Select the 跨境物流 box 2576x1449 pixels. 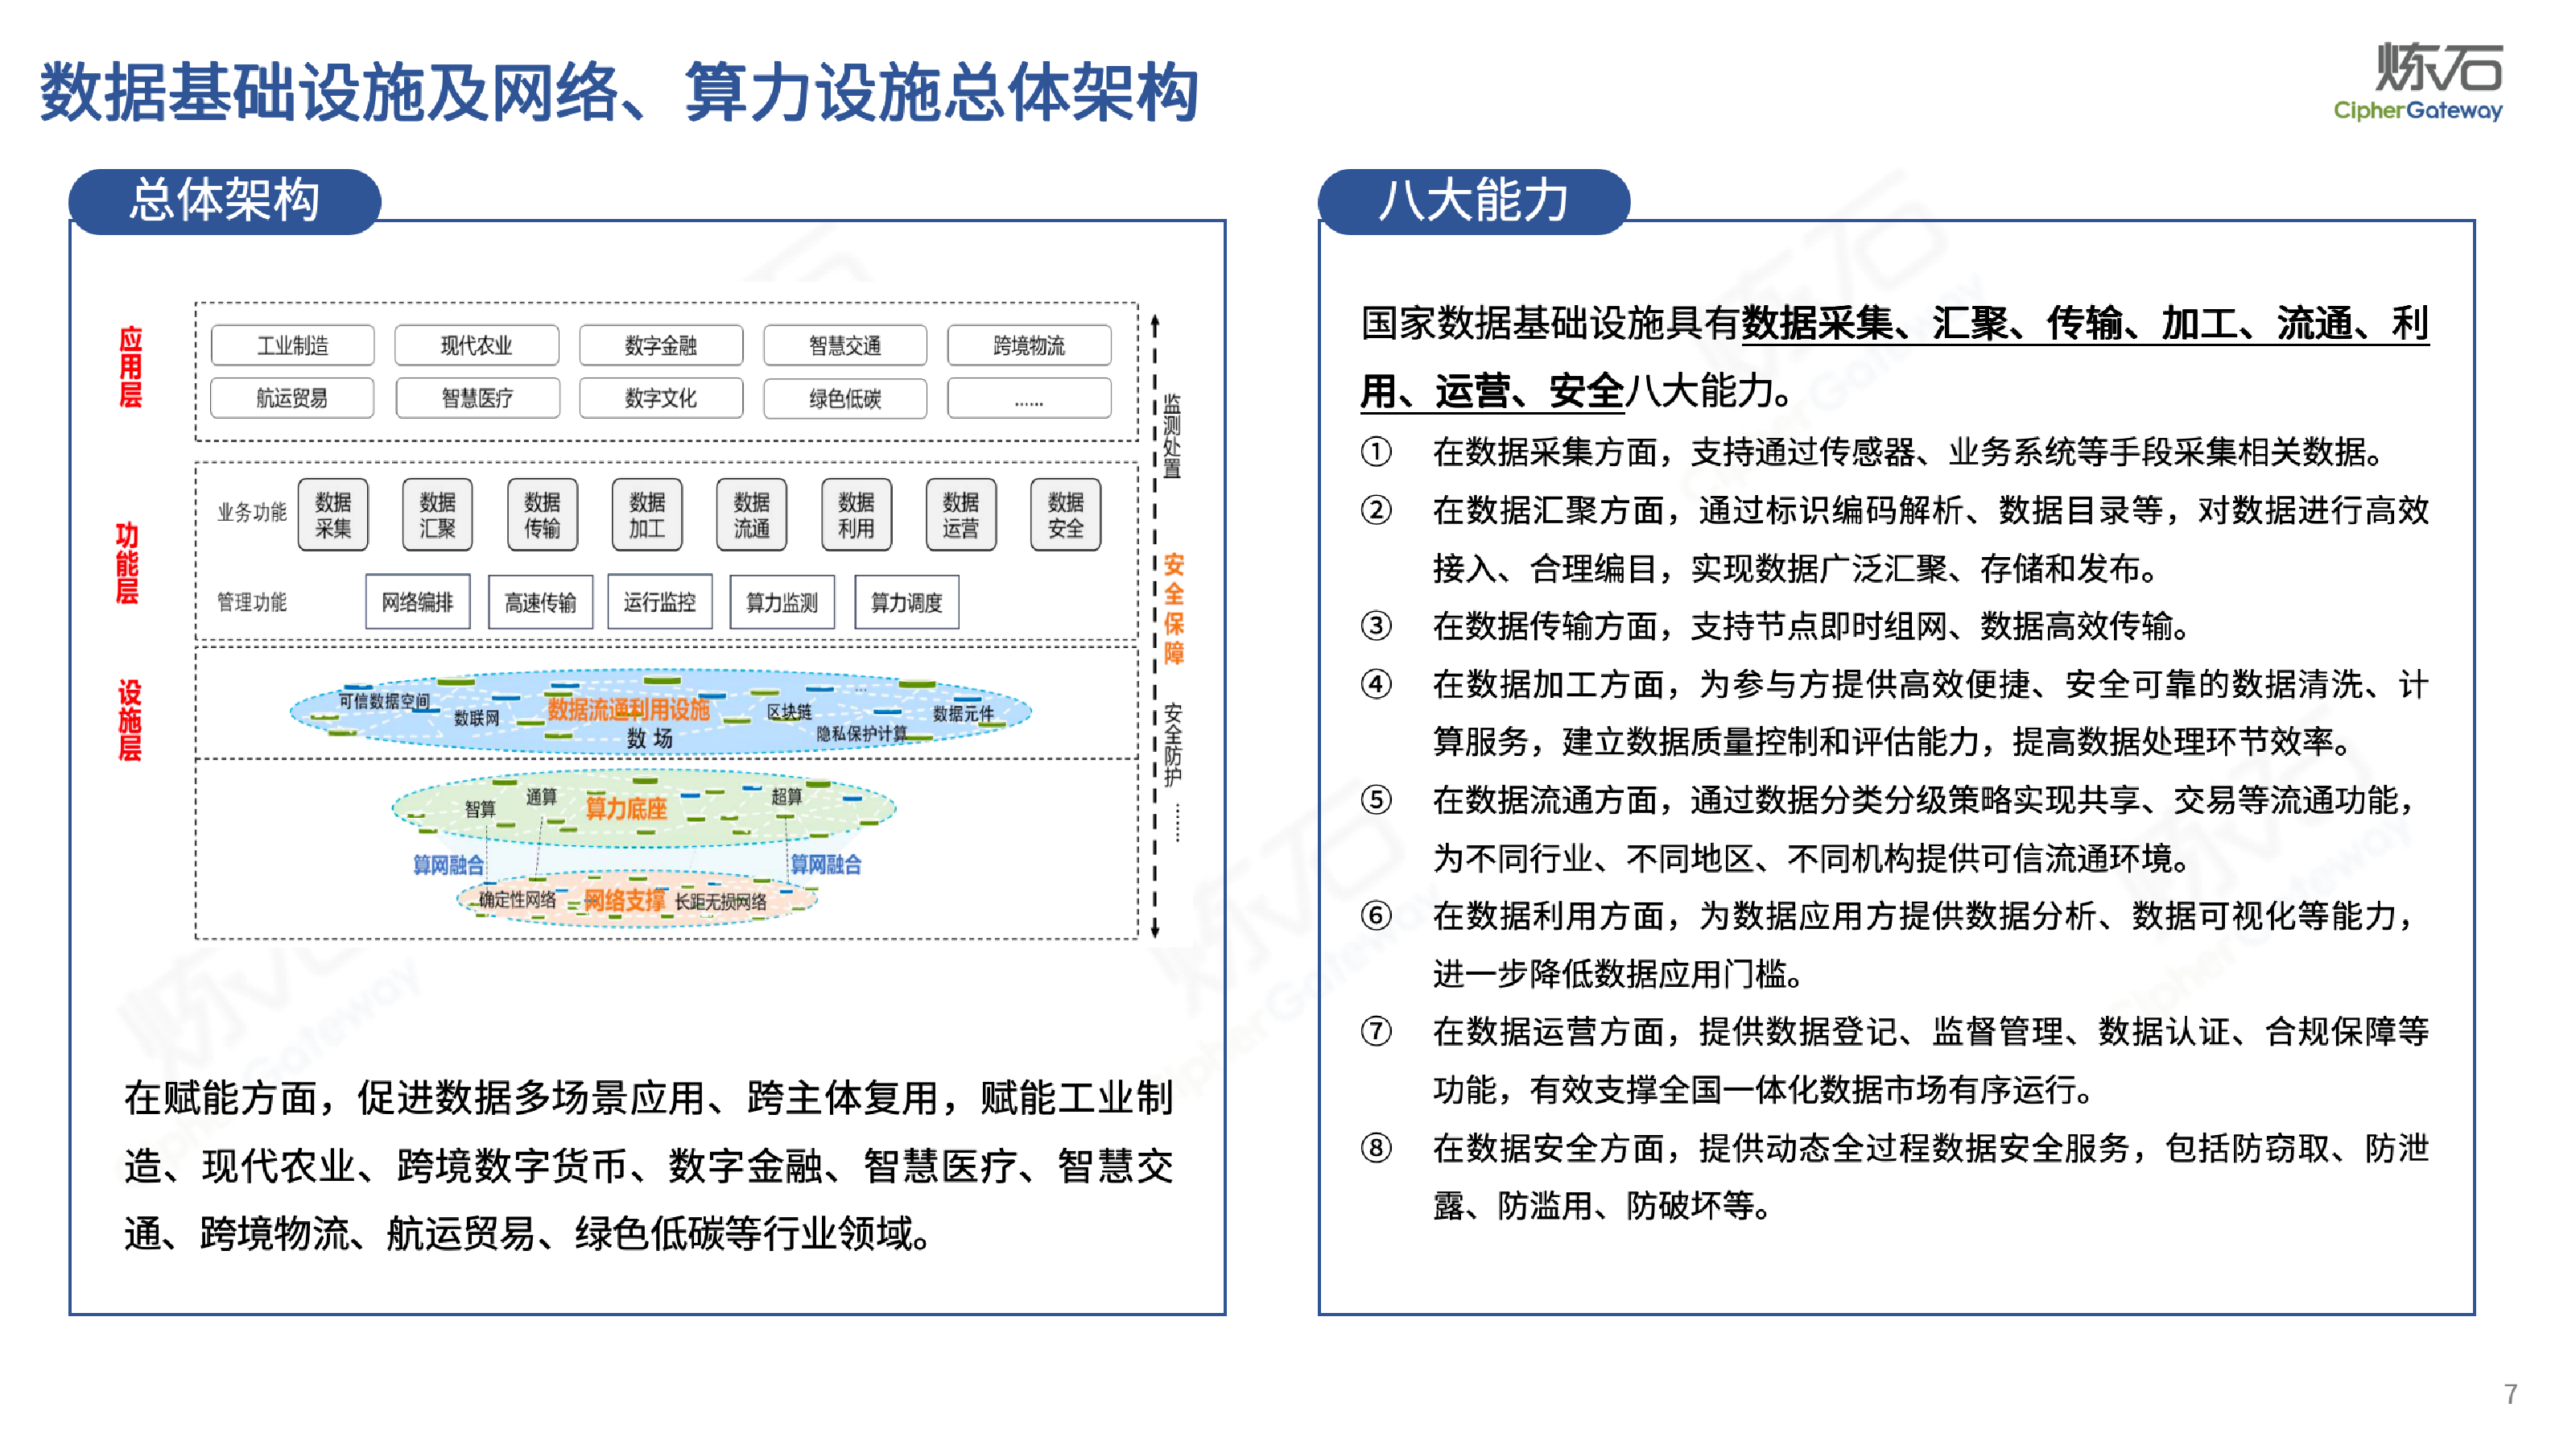(1028, 345)
